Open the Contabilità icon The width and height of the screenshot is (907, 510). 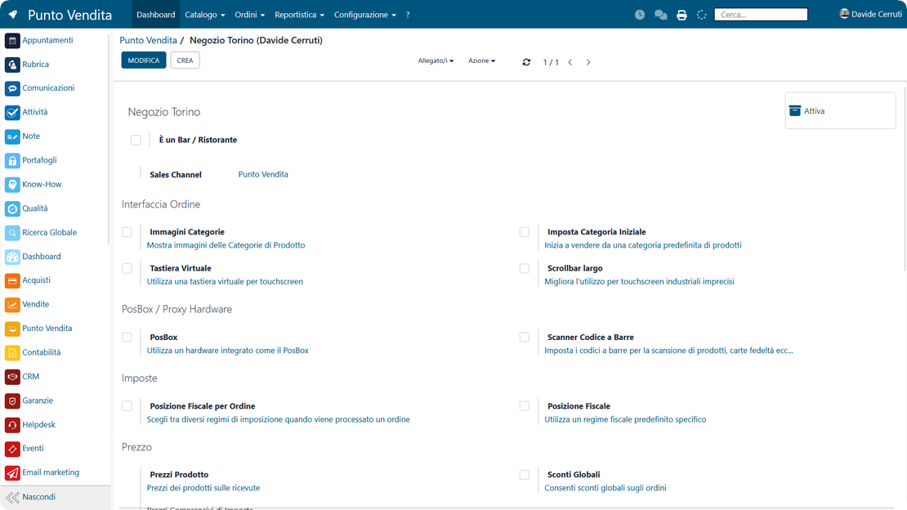(12, 352)
